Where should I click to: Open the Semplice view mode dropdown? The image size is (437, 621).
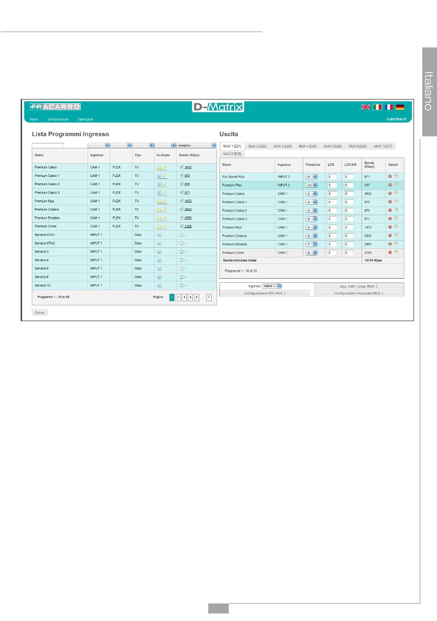tap(196, 145)
